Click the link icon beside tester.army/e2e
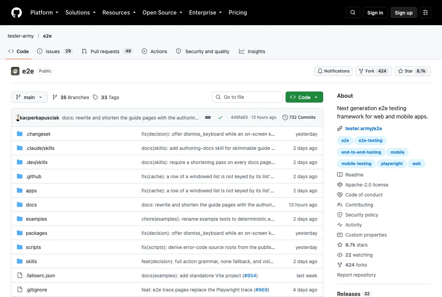442x297 pixels. tap(340, 128)
